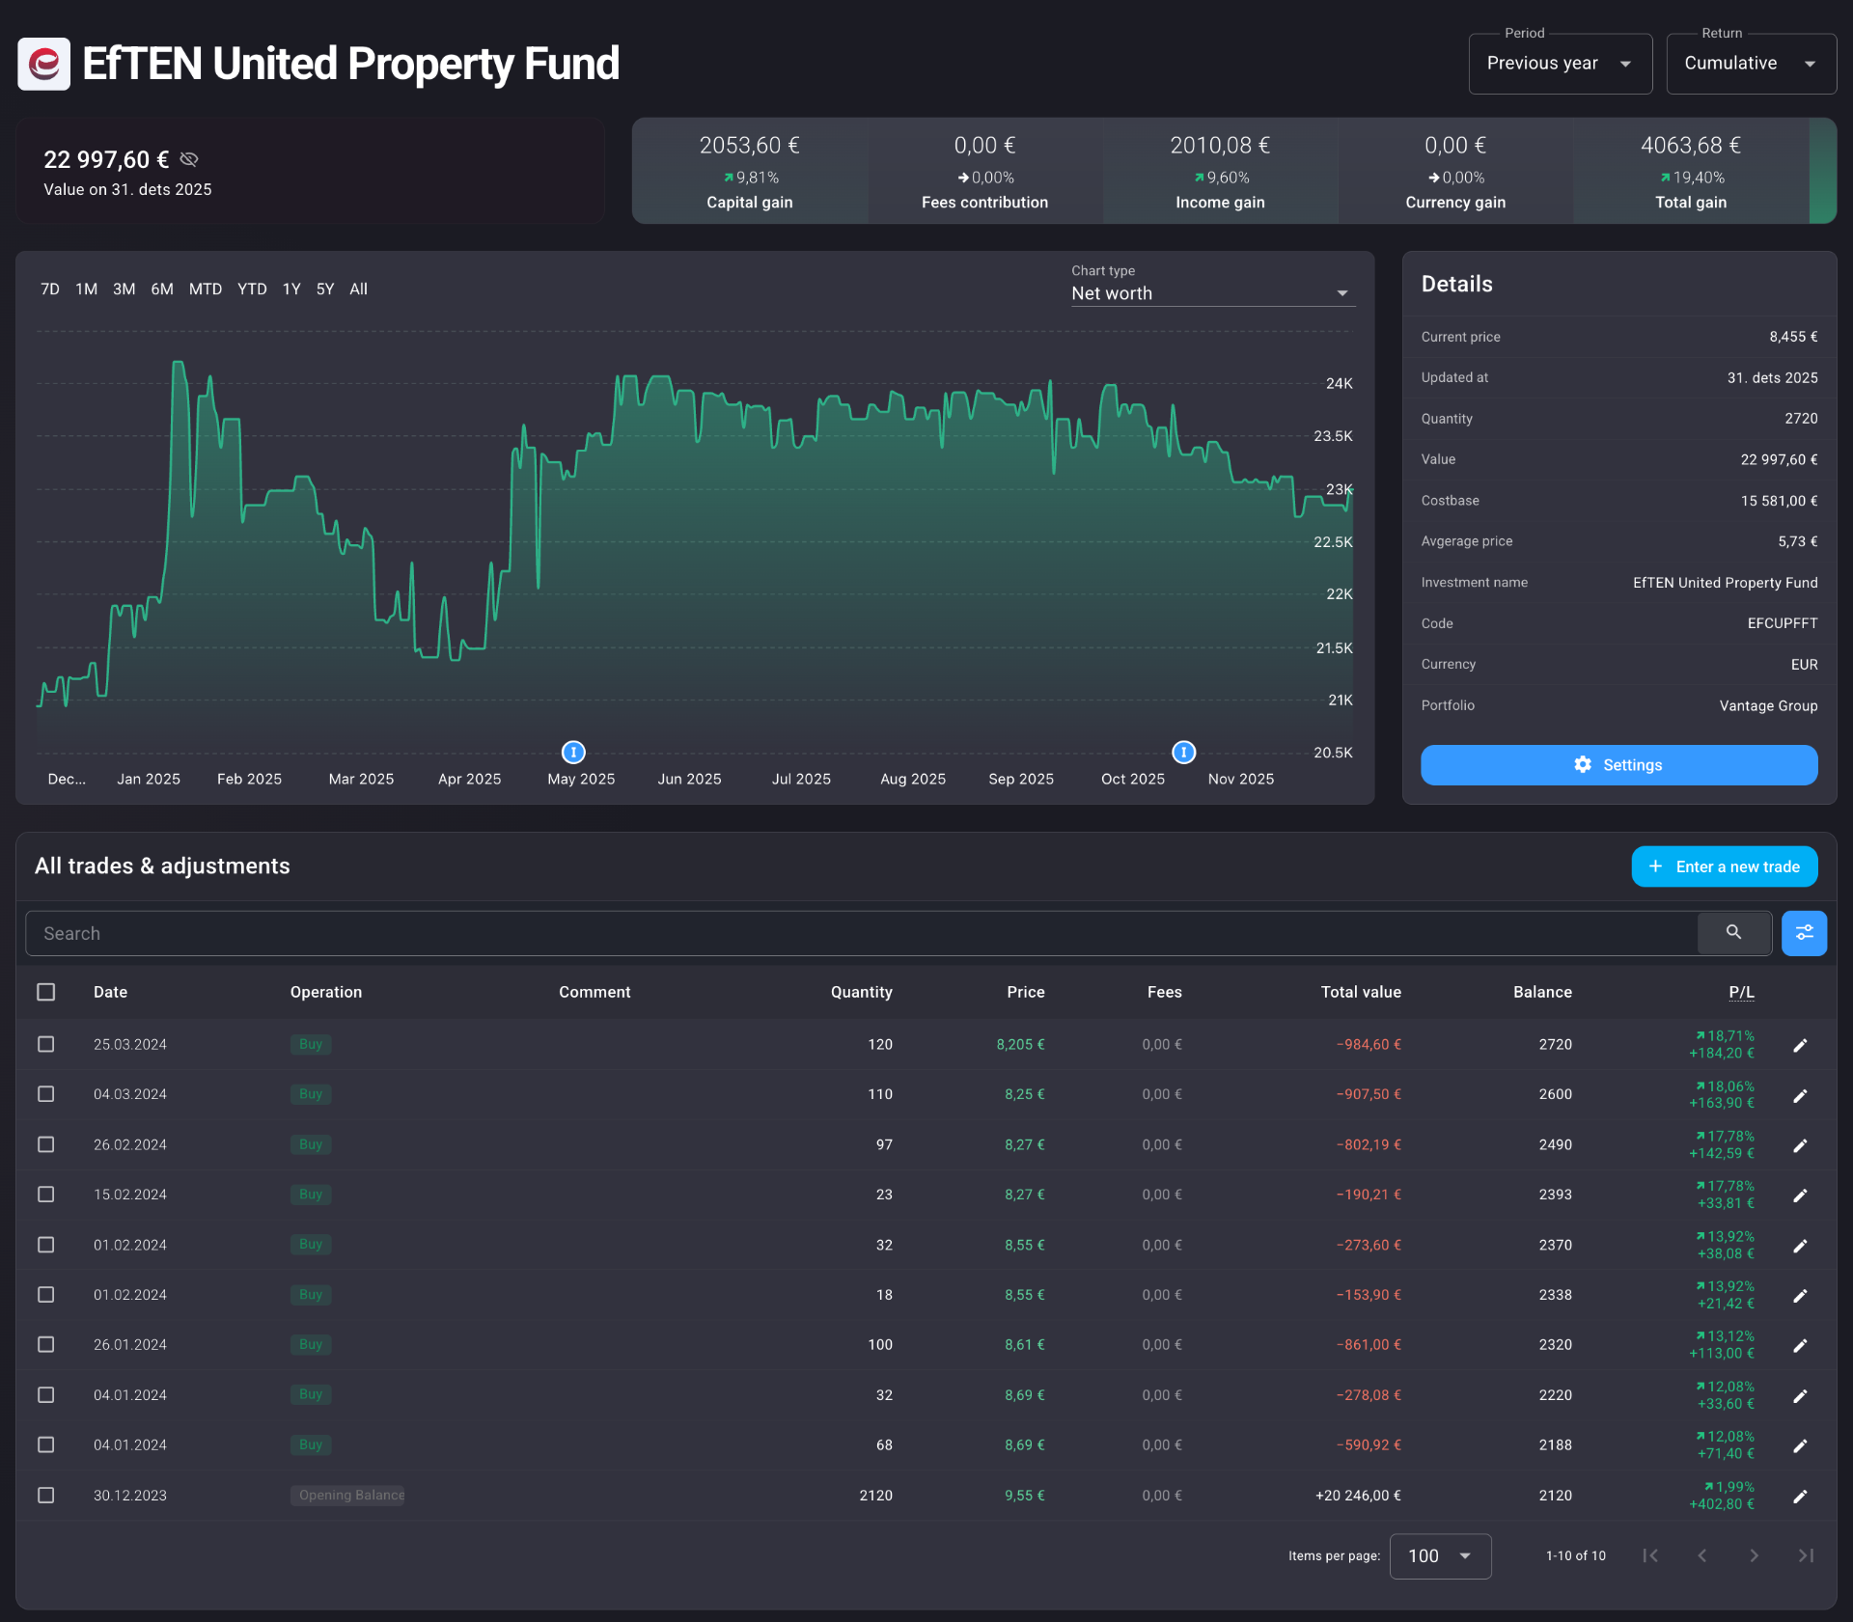
Task: Click the Total gain summary card
Action: (x=1691, y=172)
